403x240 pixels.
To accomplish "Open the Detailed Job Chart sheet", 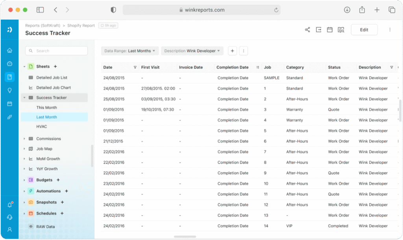I will coord(54,88).
